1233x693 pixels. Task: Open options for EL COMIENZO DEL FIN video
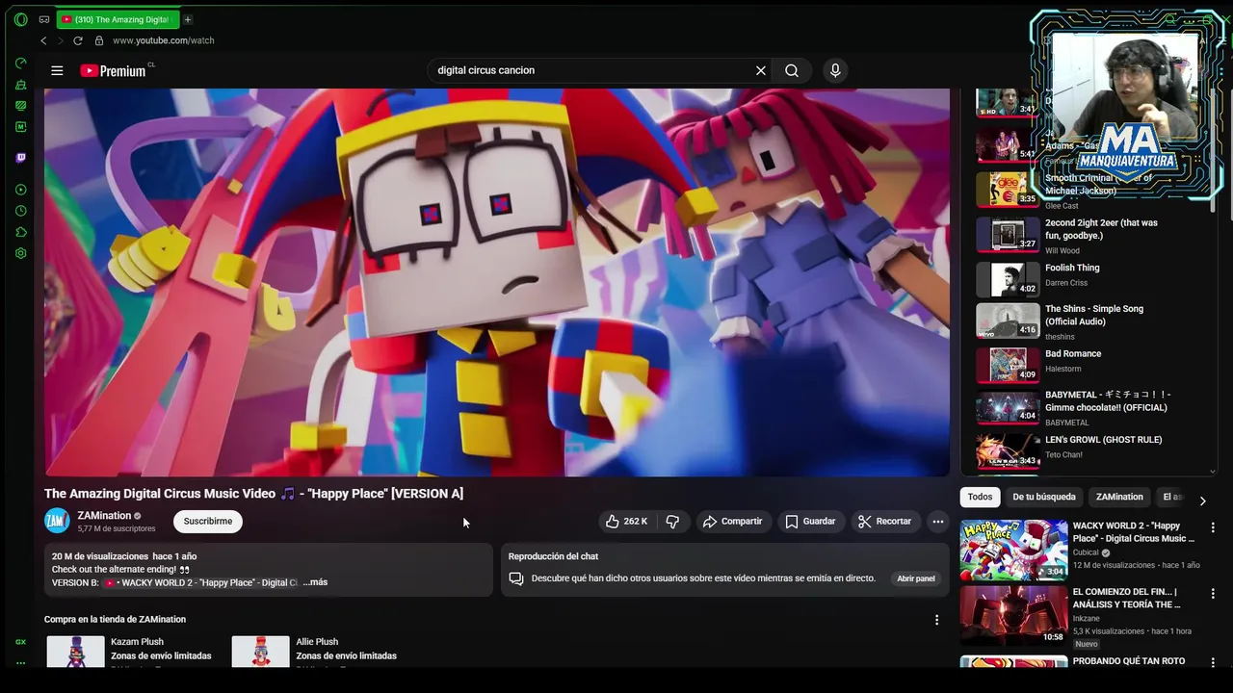pos(1213,594)
